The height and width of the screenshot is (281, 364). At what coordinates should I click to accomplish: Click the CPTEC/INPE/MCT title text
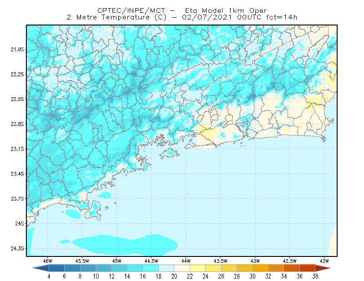click(x=131, y=10)
